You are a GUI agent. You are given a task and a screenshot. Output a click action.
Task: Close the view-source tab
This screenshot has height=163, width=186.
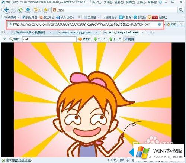[x=97, y=32]
